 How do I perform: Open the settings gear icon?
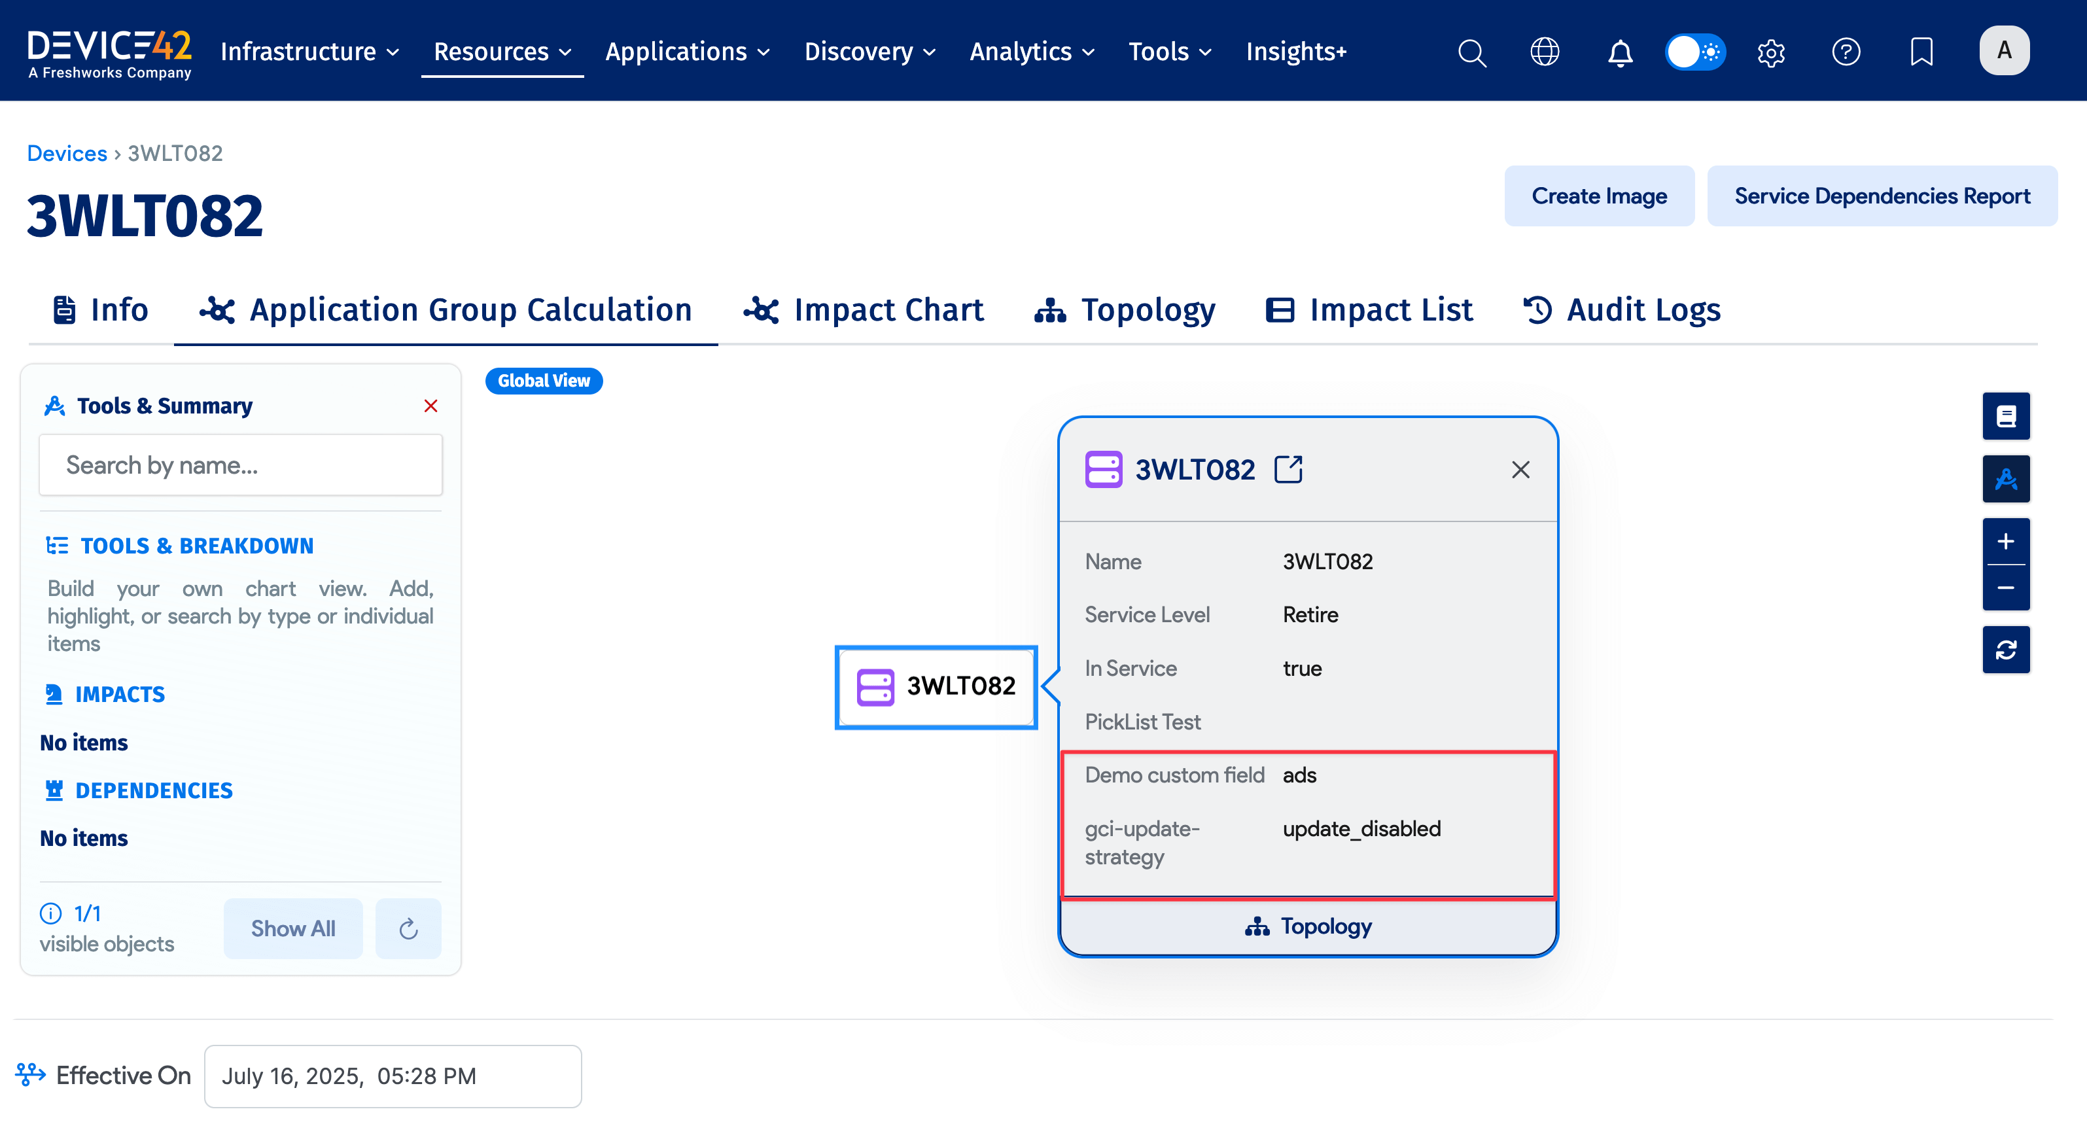click(x=1771, y=53)
